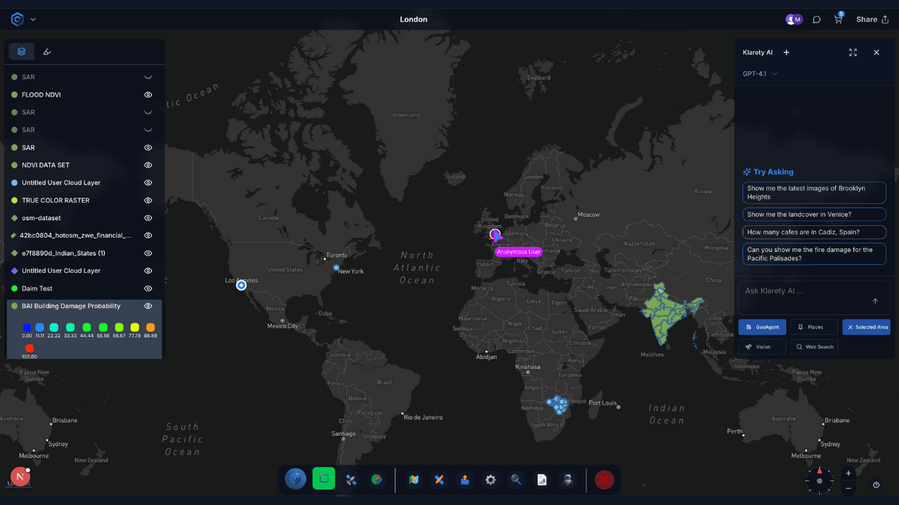Select the green rectangle area-selection tool
The width and height of the screenshot is (899, 505).
pos(324,479)
